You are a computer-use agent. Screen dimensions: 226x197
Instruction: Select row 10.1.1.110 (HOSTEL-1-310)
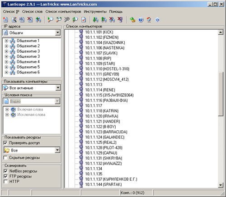(x=107, y=69)
